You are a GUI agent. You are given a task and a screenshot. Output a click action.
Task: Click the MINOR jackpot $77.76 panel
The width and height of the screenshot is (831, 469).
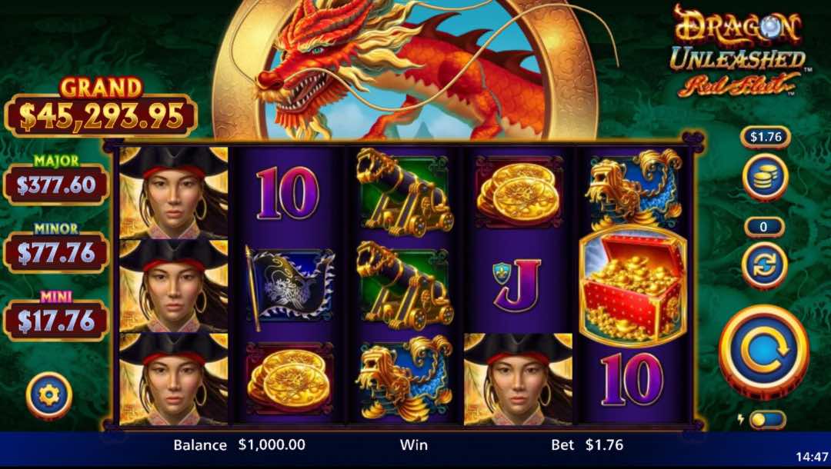56,248
